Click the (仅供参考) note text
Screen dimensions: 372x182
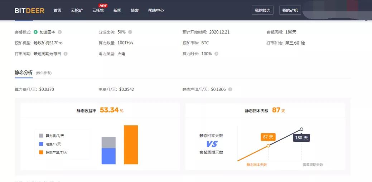(x=44, y=73)
